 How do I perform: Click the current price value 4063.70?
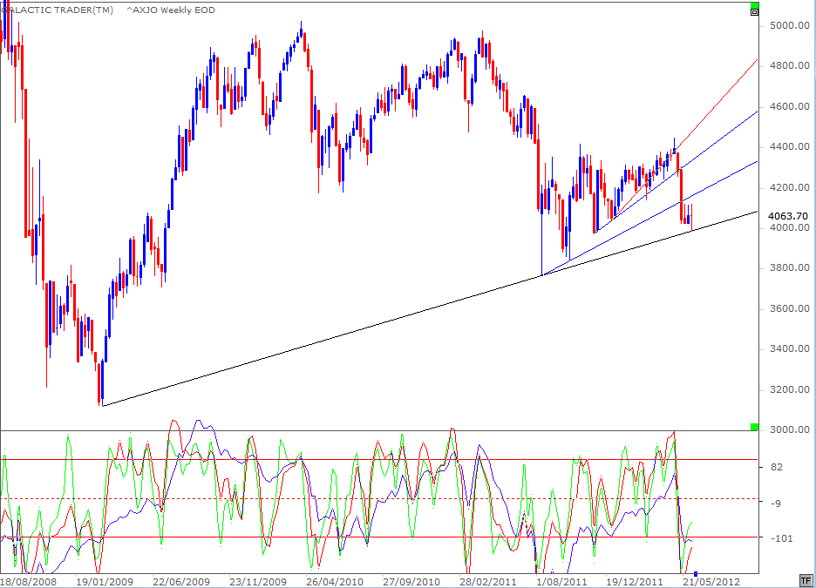click(x=788, y=216)
